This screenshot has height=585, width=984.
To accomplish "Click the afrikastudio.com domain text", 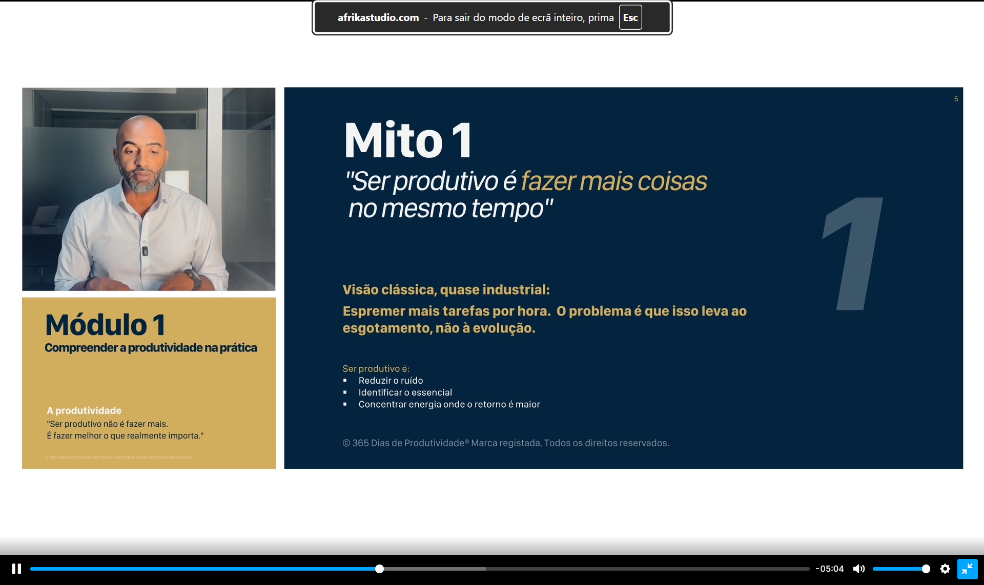I will coord(378,17).
